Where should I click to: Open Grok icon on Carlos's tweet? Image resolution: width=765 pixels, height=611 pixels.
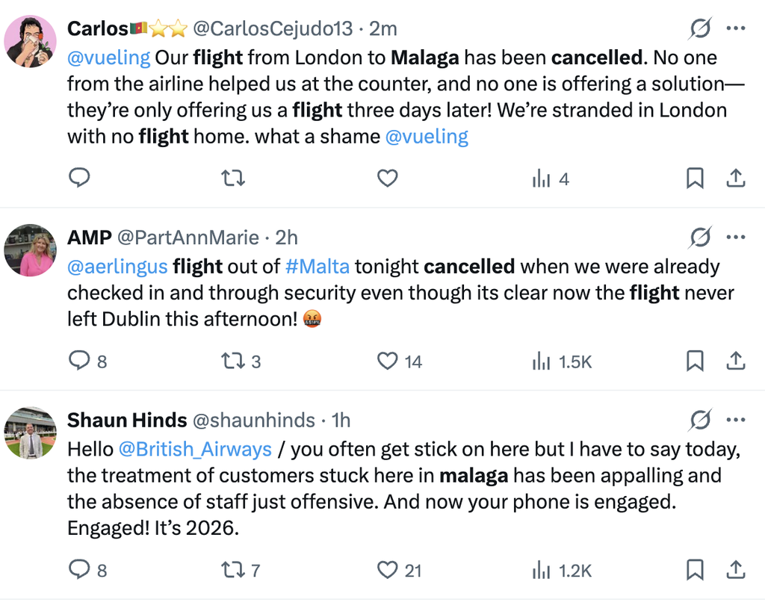701,28
